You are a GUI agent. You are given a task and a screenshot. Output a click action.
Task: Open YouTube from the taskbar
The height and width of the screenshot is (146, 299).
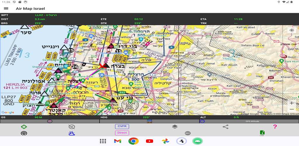(x=149, y=141)
